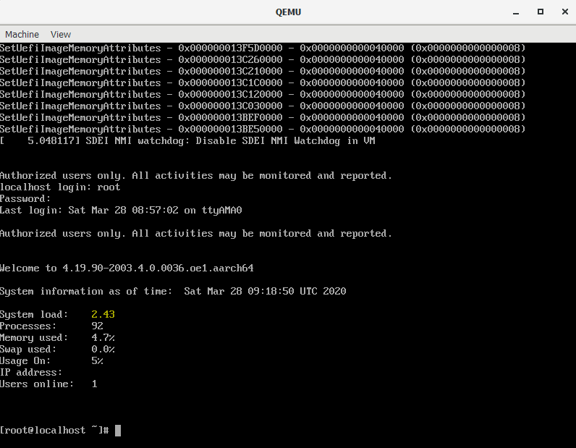Viewport: 576px width, 448px height.
Task: Click the Processes count 92
Action: (97, 326)
